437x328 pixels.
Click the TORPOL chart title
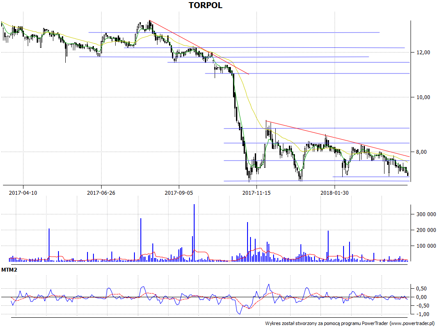pos(205,5)
